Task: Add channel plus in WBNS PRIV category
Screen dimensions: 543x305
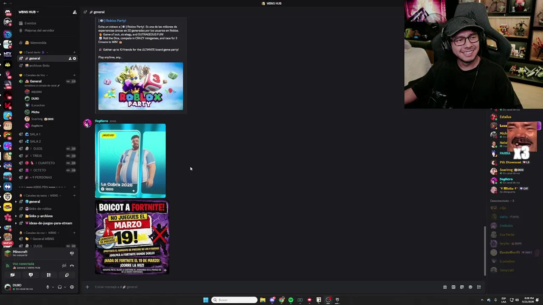Action: [74, 187]
